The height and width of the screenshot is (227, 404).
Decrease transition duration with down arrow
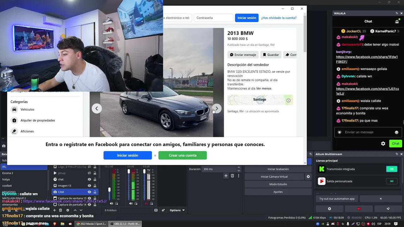tap(239, 171)
